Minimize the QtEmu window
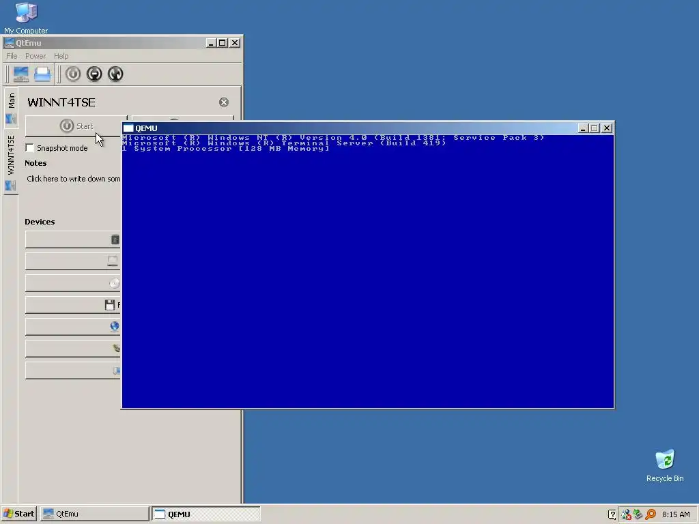Image resolution: width=699 pixels, height=524 pixels. (x=211, y=43)
